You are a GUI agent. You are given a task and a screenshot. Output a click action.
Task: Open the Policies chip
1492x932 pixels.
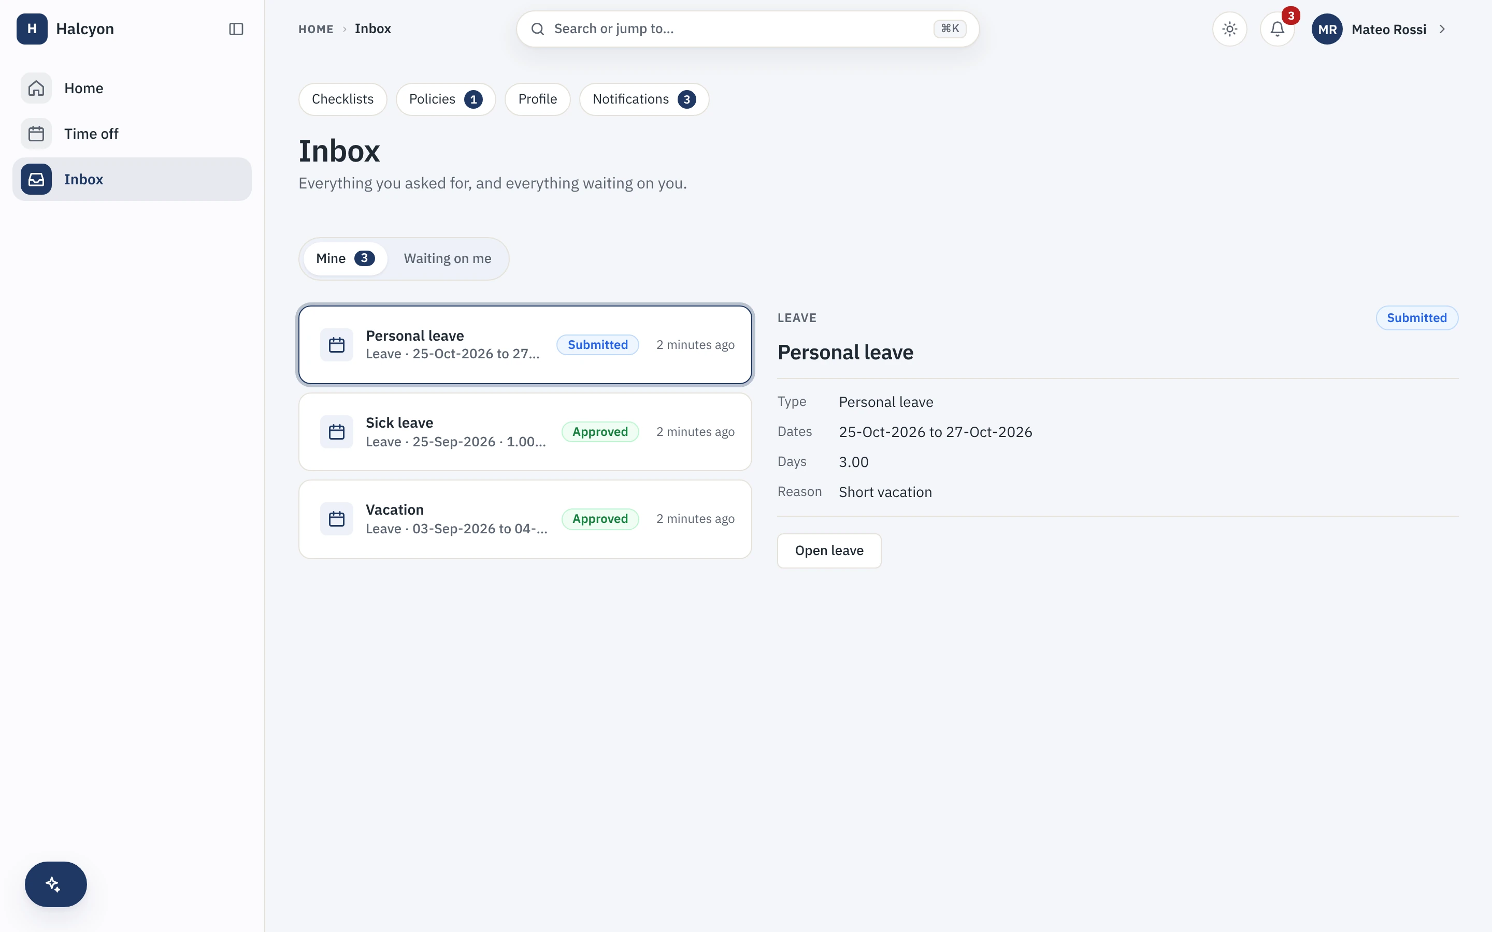tap(446, 99)
